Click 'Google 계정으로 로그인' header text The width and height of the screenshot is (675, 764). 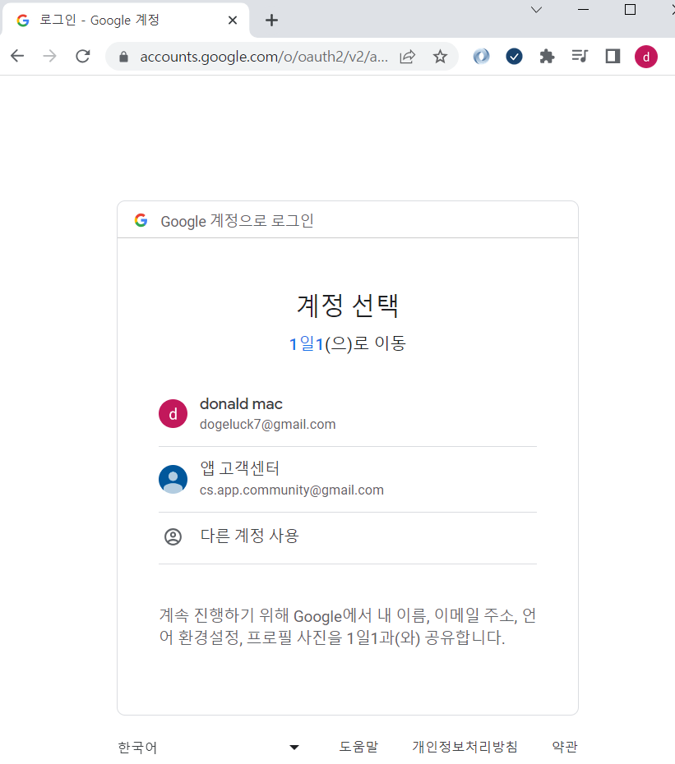point(237,221)
